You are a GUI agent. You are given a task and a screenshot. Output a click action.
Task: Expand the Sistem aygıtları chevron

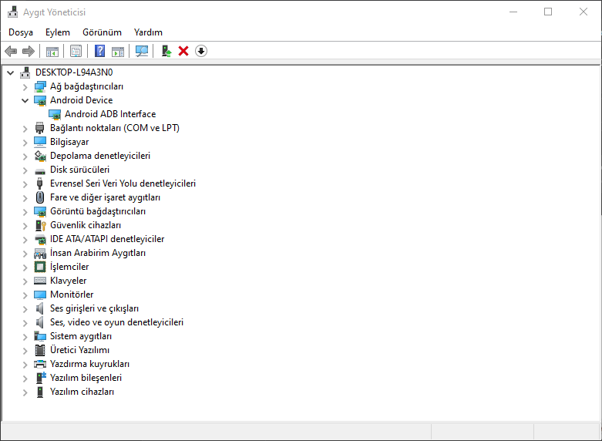click(25, 336)
